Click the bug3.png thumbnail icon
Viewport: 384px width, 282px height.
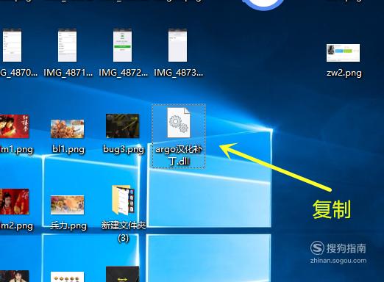(x=123, y=126)
